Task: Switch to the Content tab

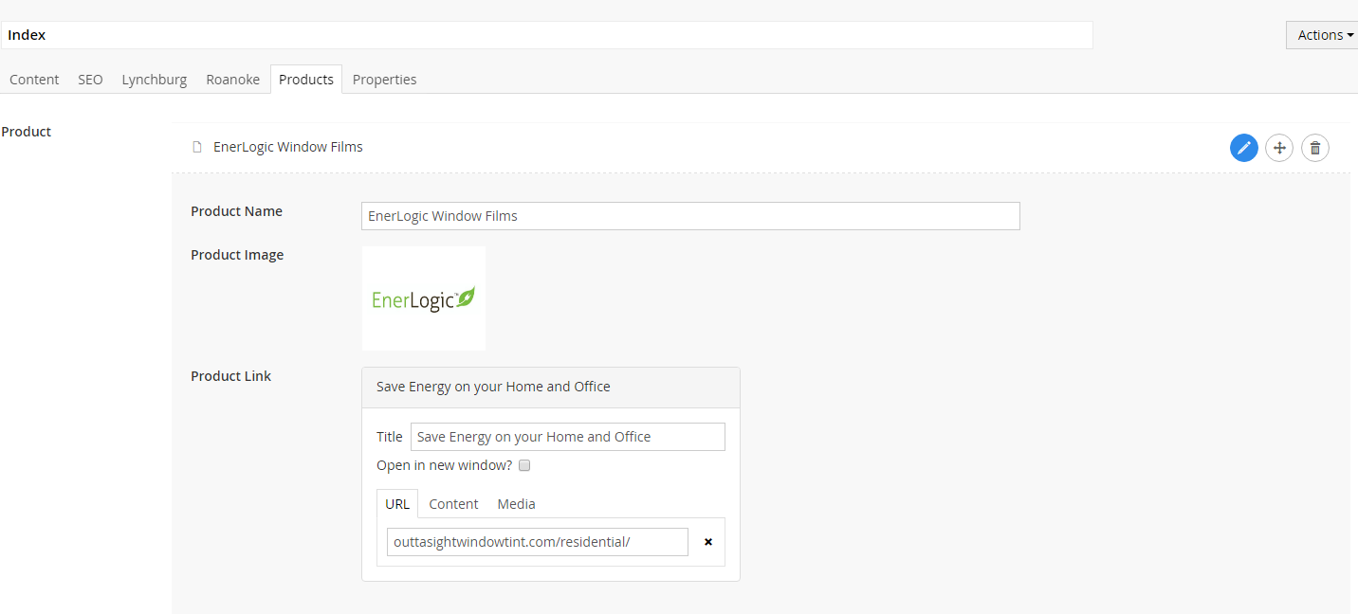Action: (34, 80)
